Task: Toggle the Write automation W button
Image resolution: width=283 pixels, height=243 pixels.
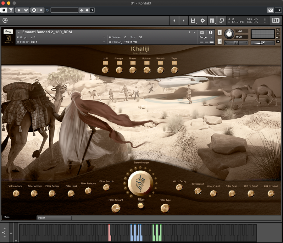Action: click(26, 10)
